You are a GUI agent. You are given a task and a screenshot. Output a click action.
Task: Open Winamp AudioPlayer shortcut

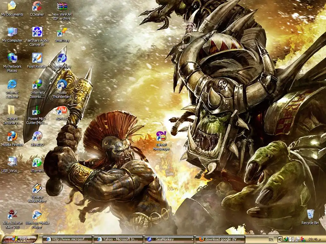pyautogui.click(x=37, y=193)
